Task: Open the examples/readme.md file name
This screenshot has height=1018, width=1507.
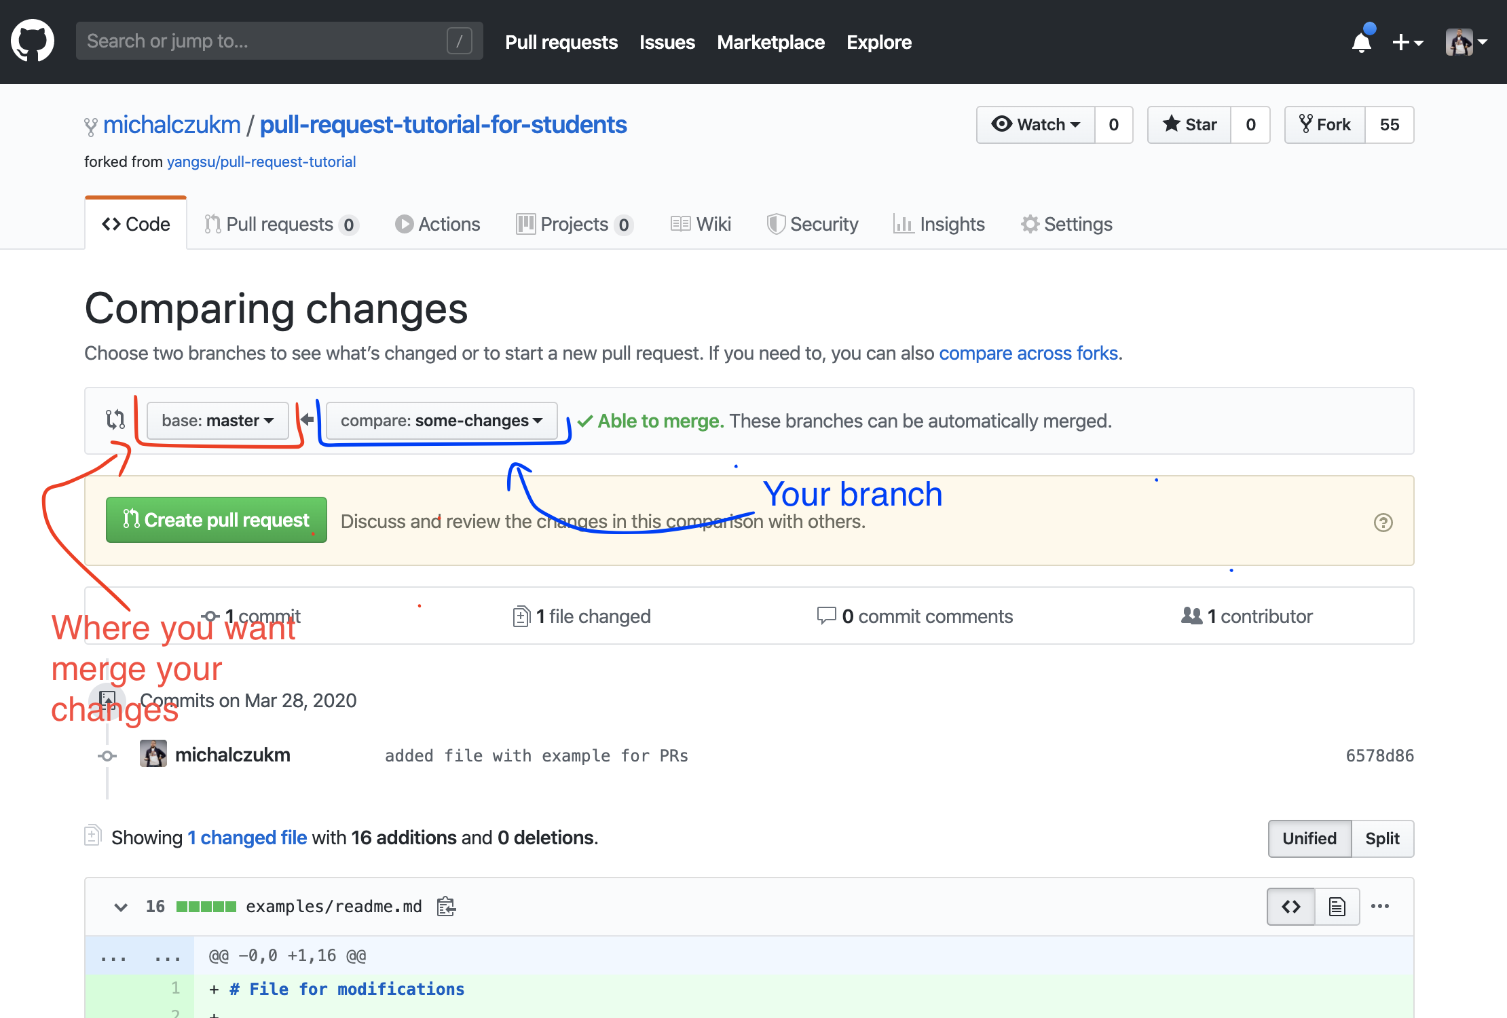Action: pos(333,907)
